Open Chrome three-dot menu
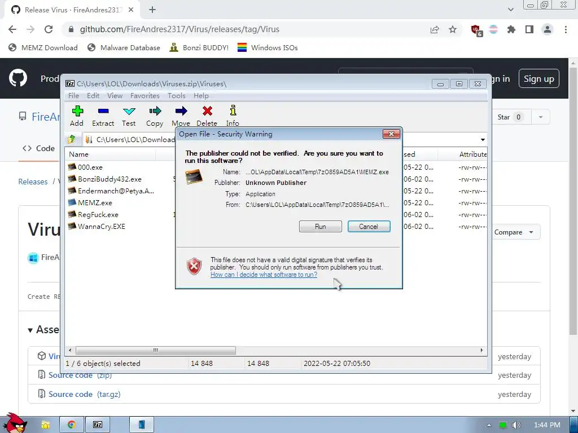 [566, 29]
